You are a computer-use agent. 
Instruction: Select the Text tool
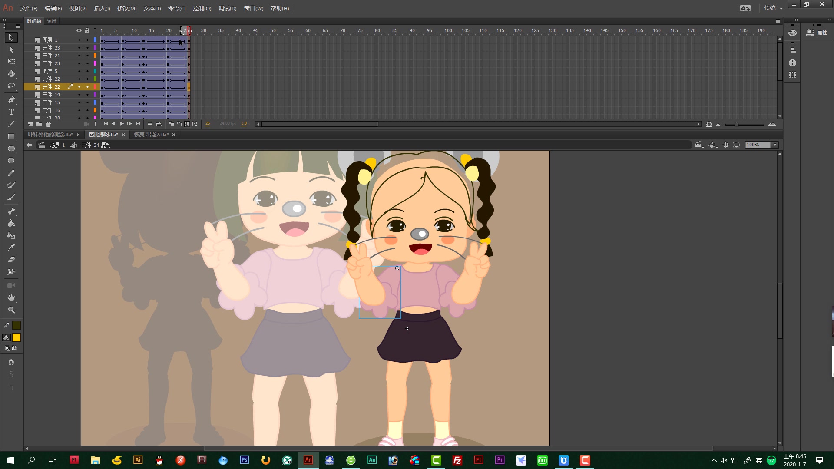(11, 112)
